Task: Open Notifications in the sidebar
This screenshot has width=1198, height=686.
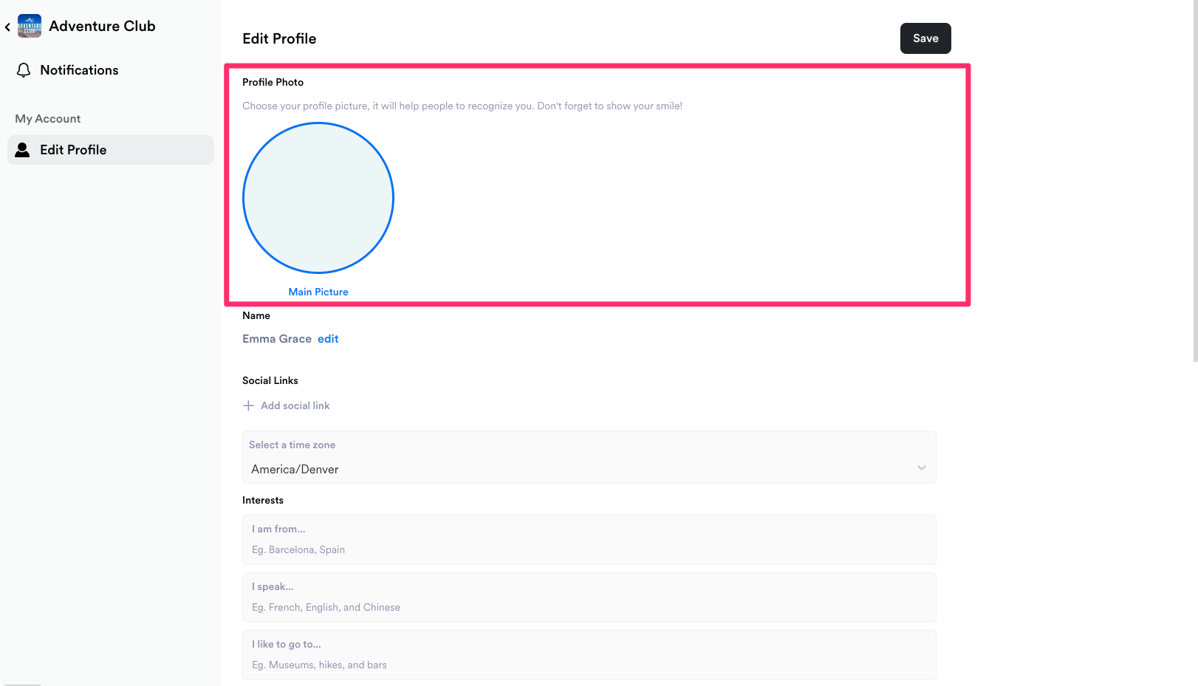Action: coord(79,70)
